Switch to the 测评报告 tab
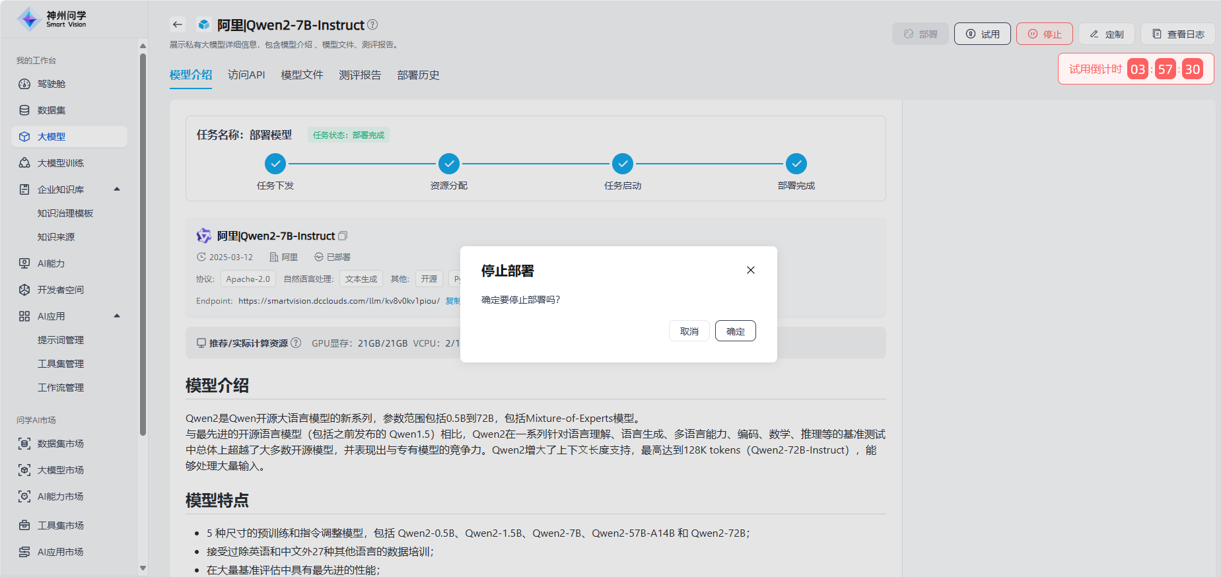 tap(360, 75)
